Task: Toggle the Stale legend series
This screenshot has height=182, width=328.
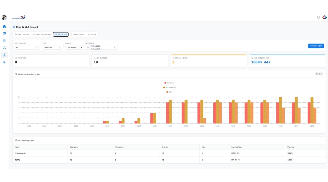Action: tap(169, 92)
